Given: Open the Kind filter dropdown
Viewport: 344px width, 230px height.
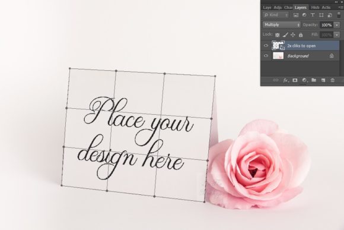Looking at the screenshot, I should 276,15.
